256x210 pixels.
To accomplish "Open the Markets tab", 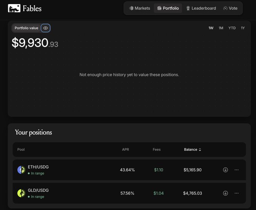I will point(139,8).
